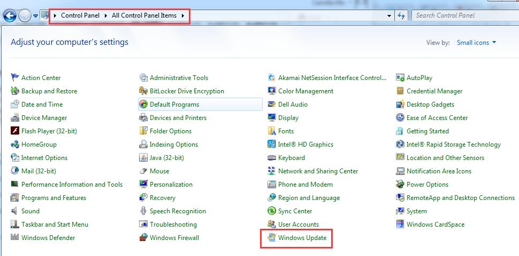Open the Display settings link

click(288, 118)
